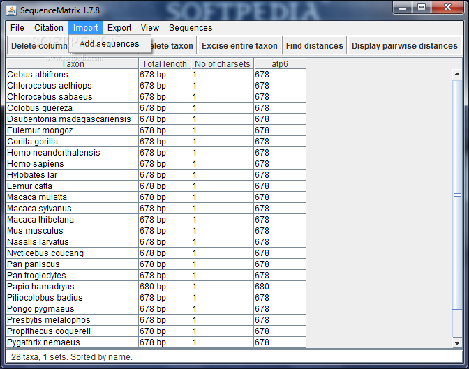Sort by the Taxon column header

73,63
